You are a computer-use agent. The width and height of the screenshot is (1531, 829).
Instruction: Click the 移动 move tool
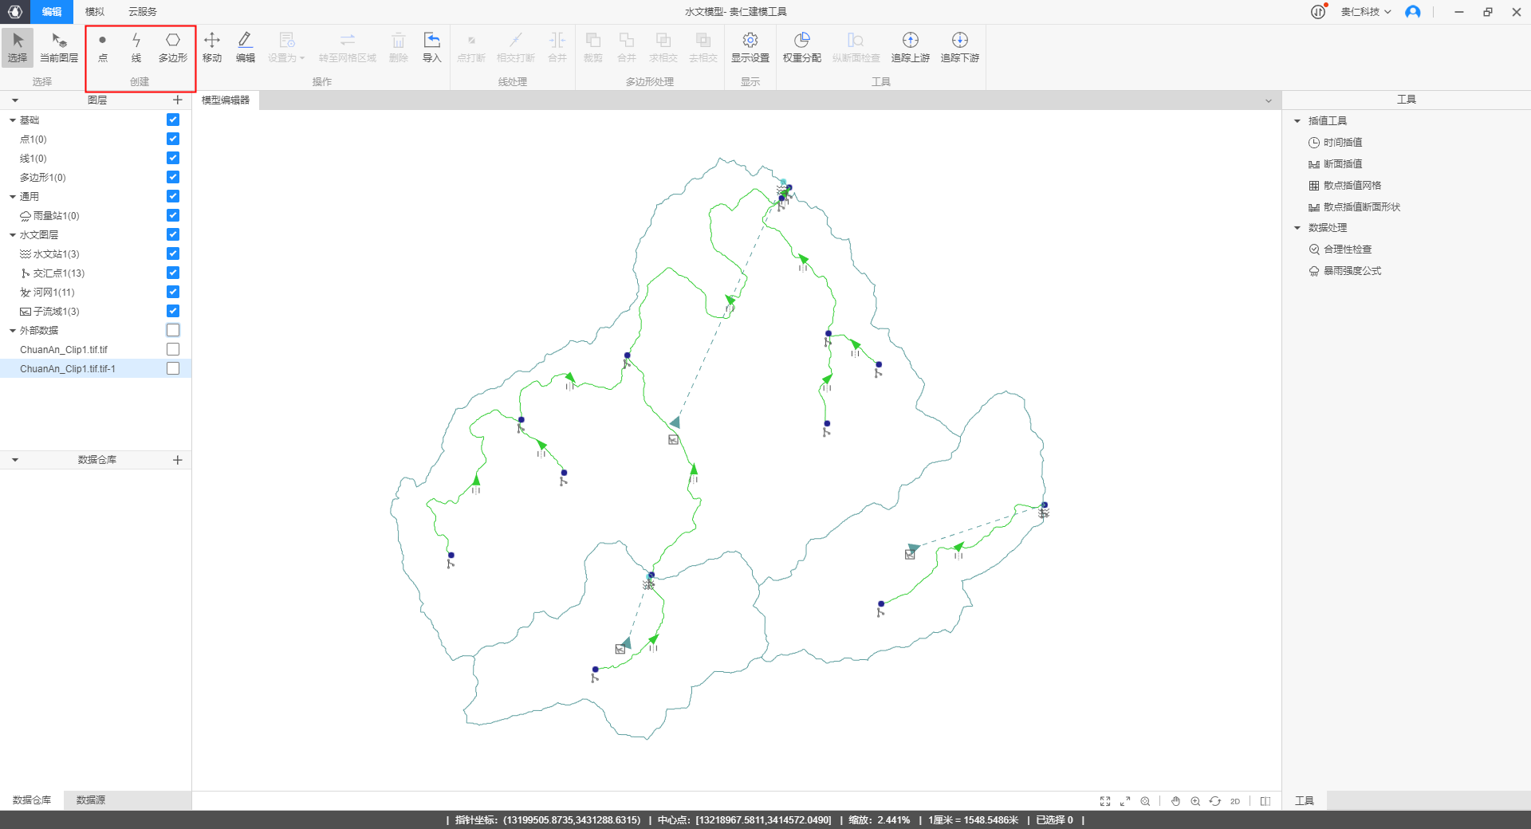(x=212, y=47)
